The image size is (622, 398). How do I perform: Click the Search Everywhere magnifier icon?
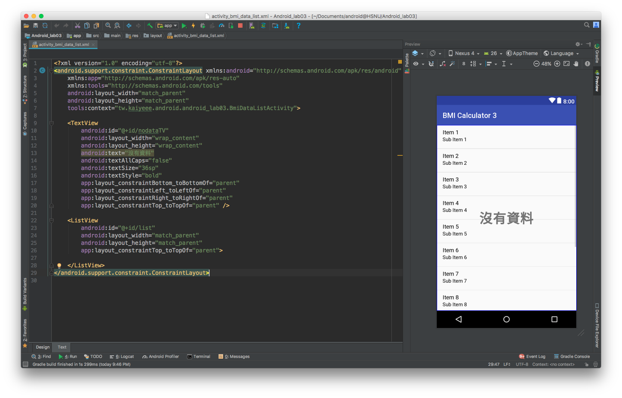[587, 25]
